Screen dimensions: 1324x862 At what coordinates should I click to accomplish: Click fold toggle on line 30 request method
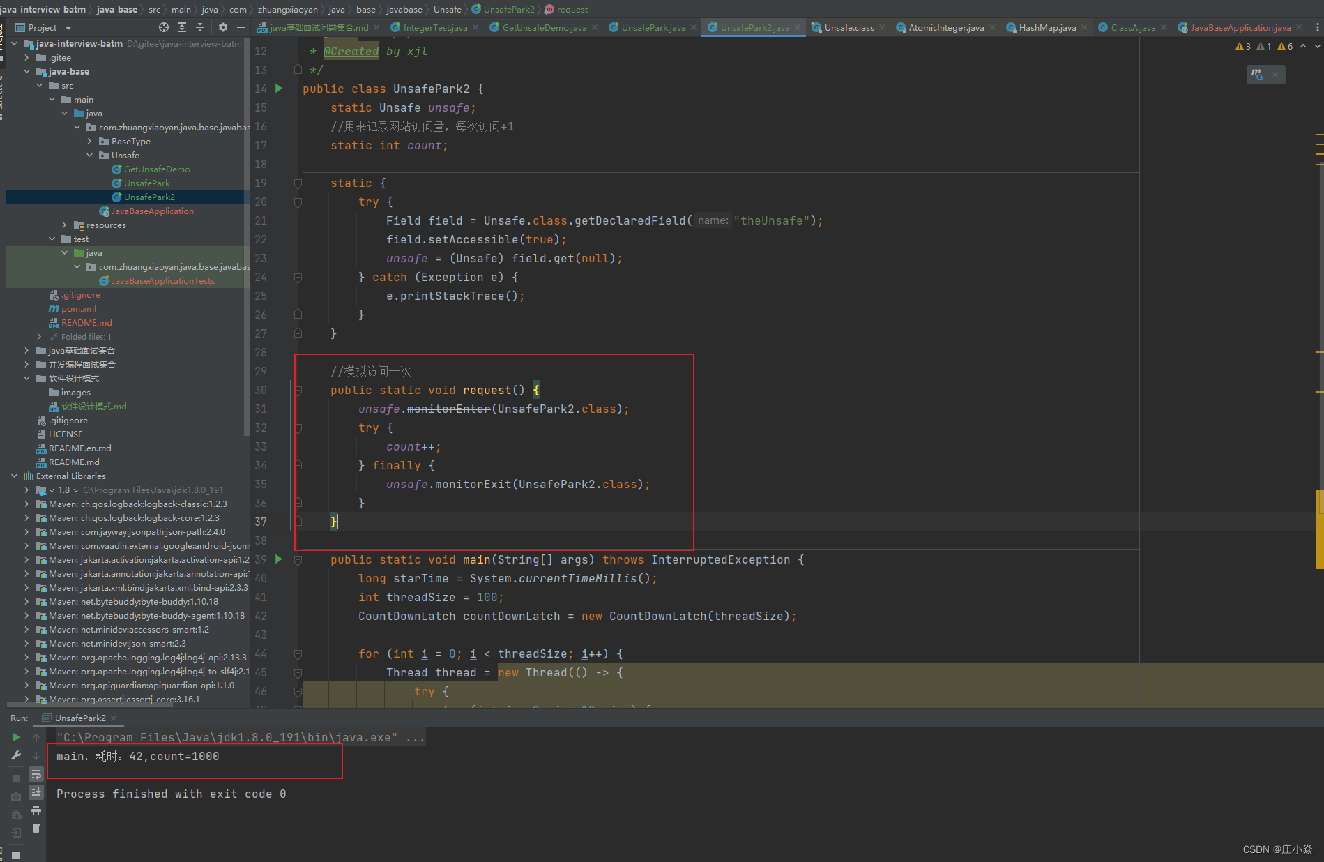tap(298, 391)
